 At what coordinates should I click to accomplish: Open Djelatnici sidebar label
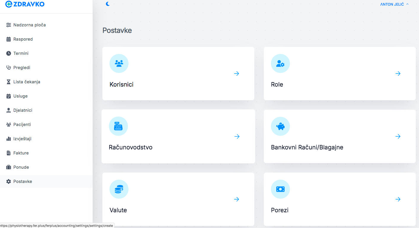[x=23, y=110]
